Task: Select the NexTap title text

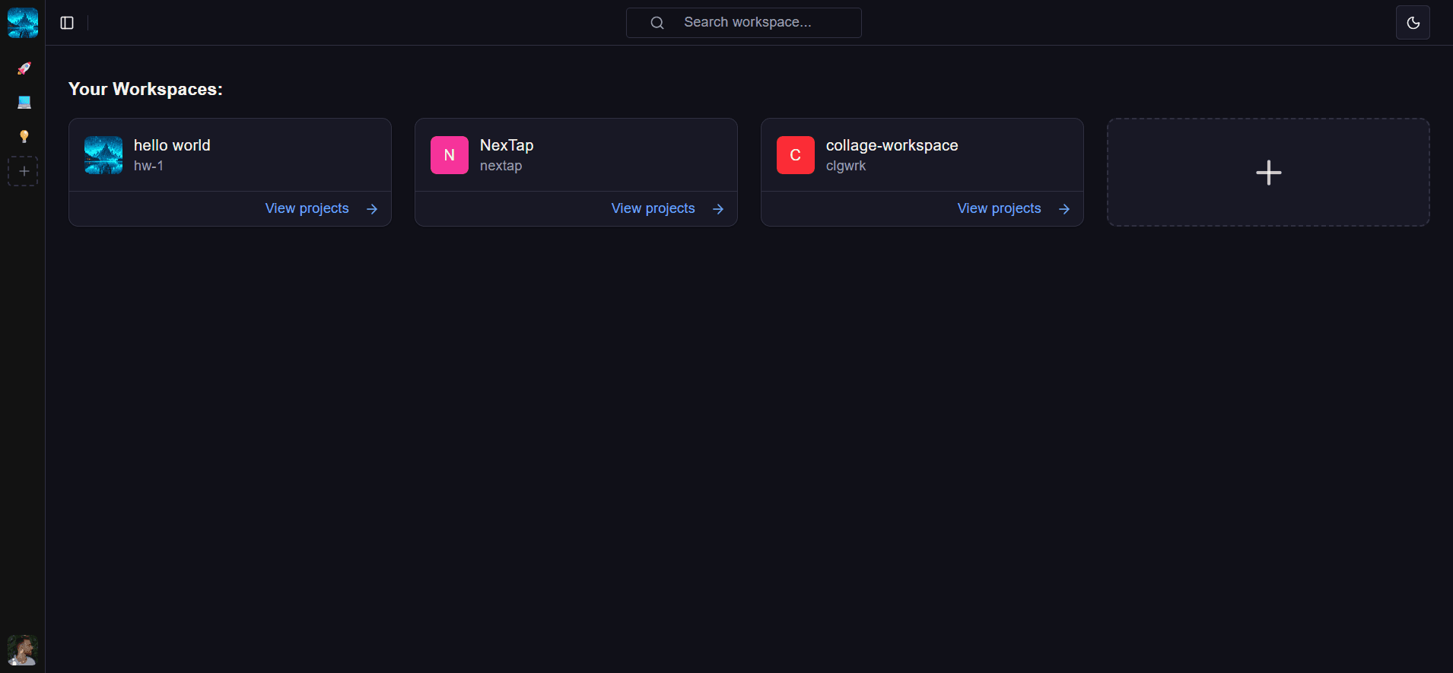Action: tap(507, 145)
